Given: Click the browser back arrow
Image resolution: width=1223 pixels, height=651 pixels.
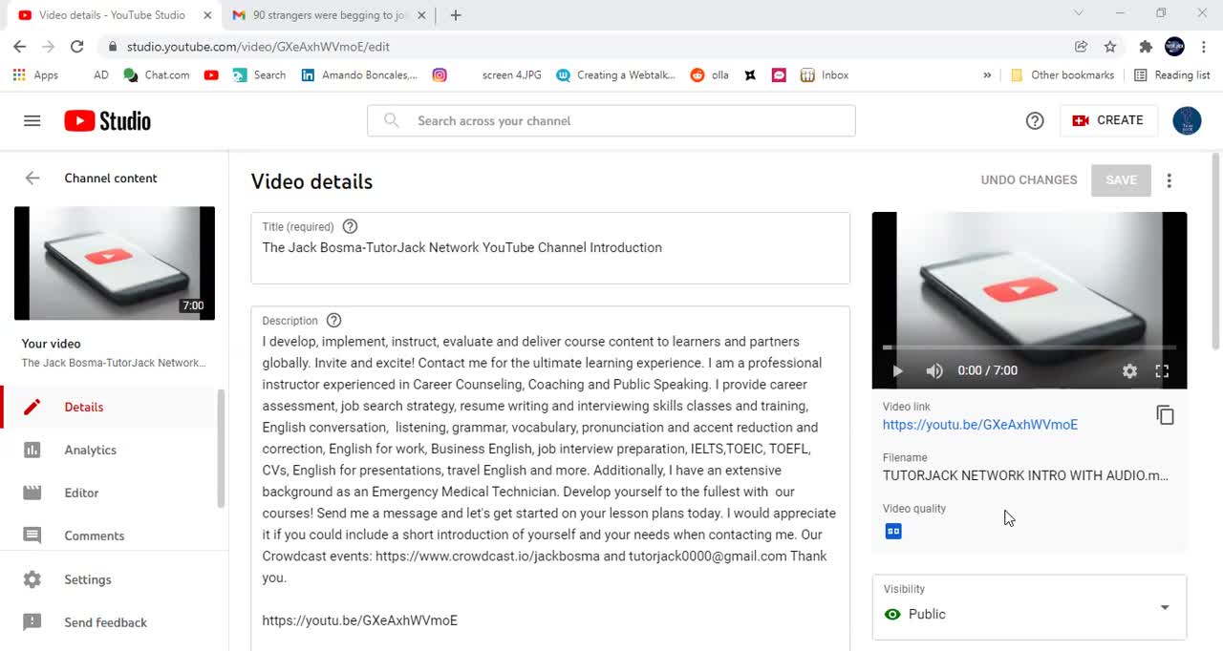Looking at the screenshot, I should click(x=20, y=47).
